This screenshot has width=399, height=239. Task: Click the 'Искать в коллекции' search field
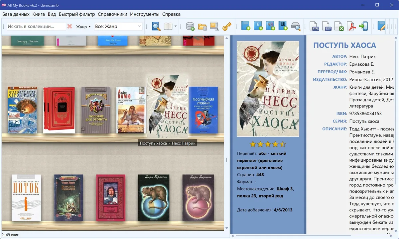[x=36, y=27]
